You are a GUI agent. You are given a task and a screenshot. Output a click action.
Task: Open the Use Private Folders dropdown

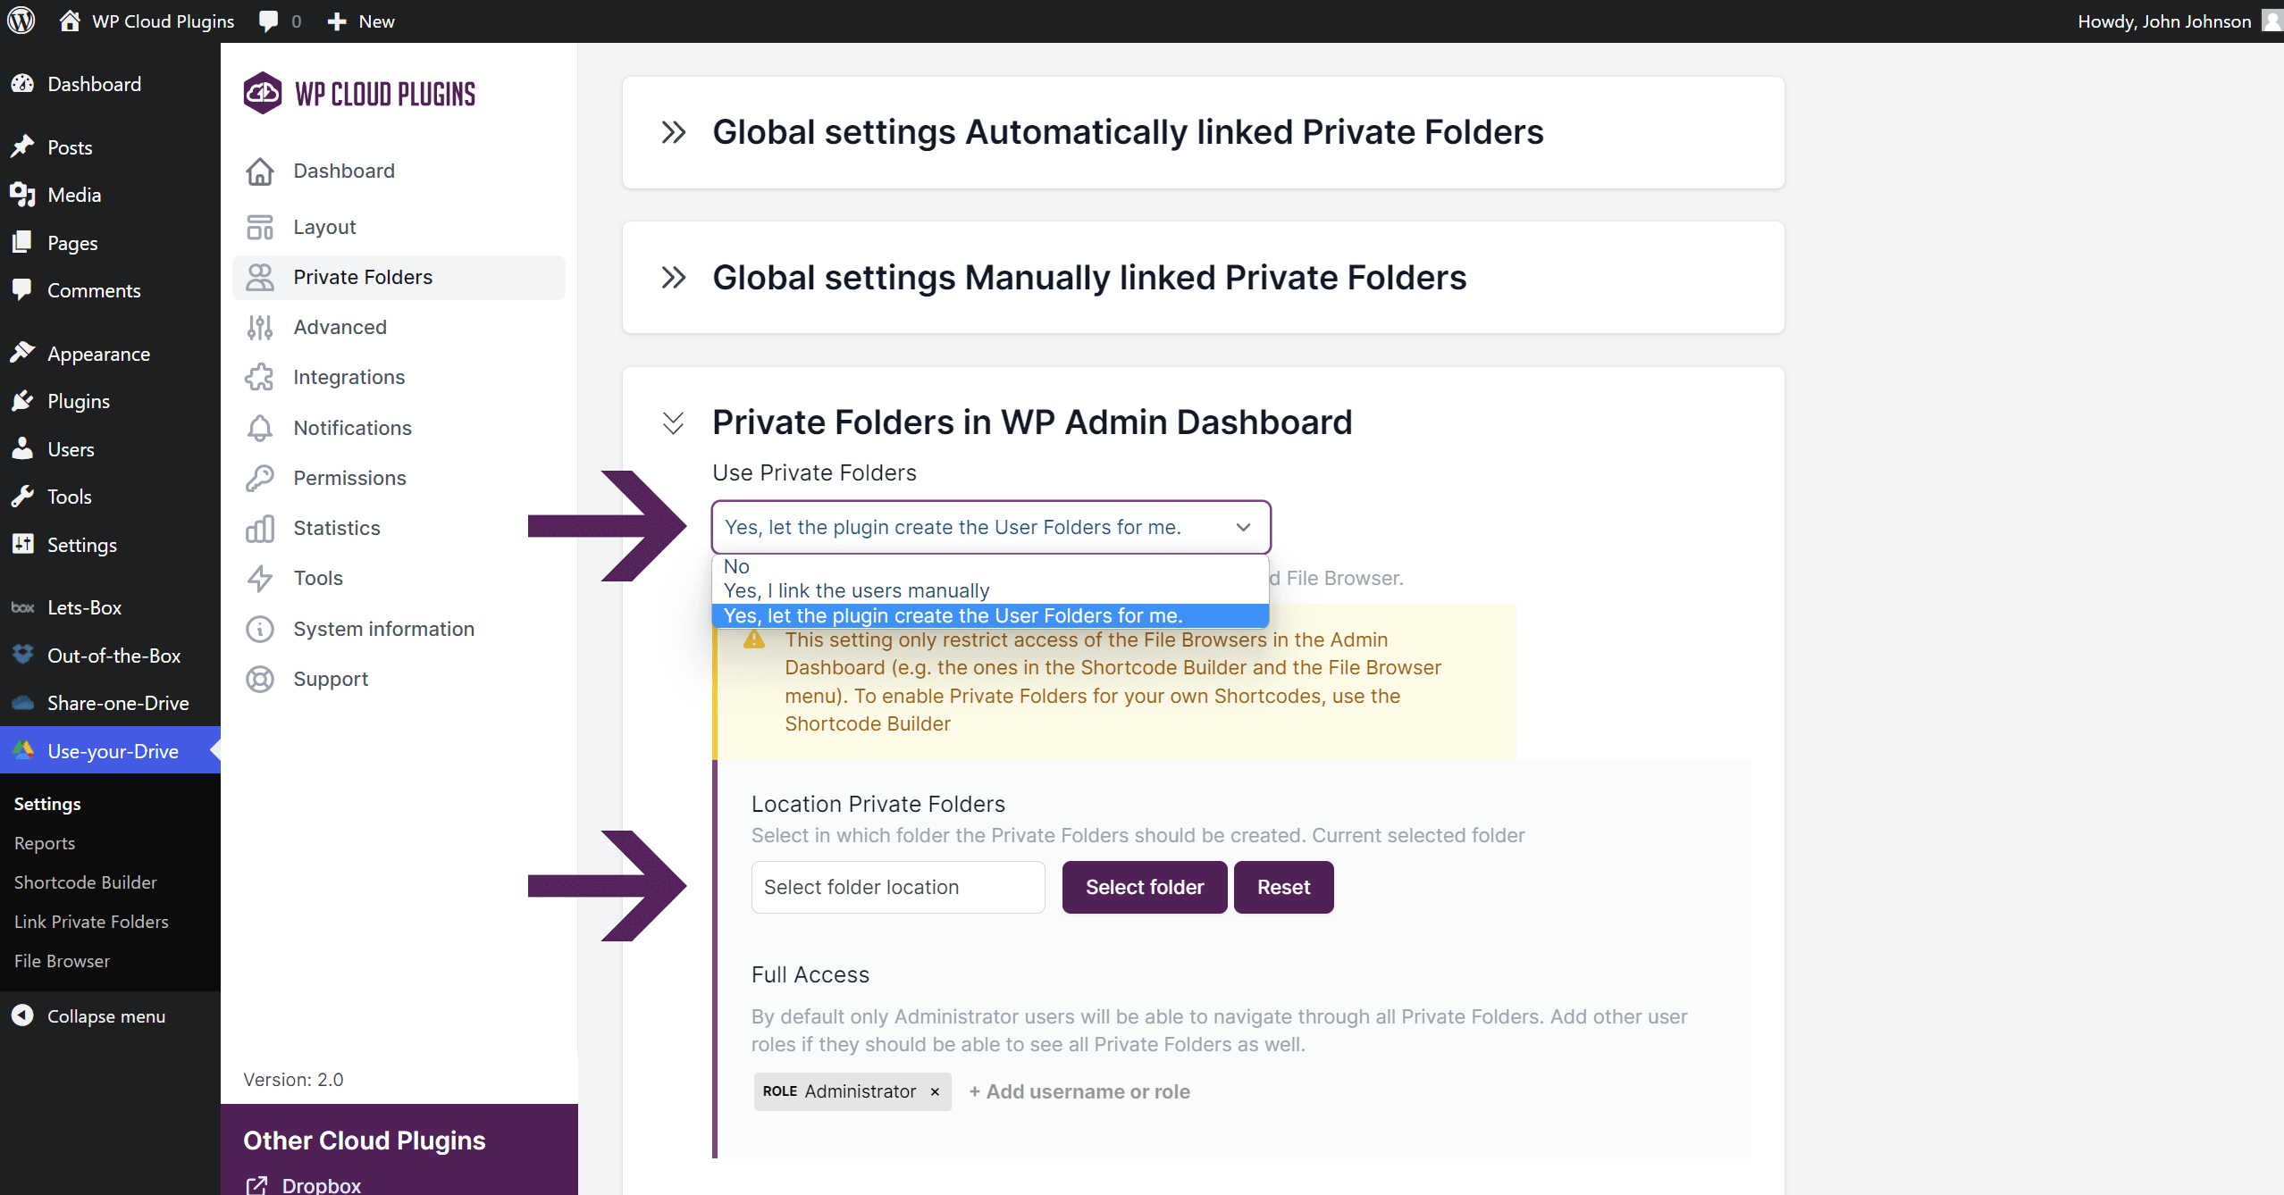pyautogui.click(x=990, y=527)
